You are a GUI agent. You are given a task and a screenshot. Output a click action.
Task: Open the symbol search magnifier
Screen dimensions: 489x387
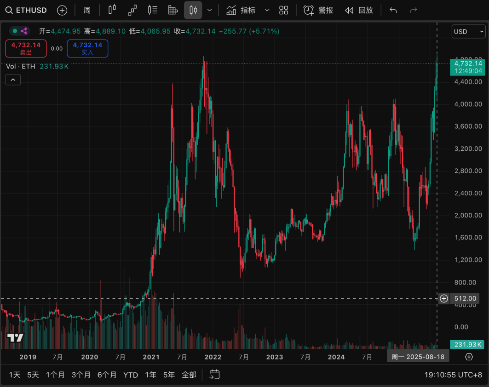click(x=8, y=10)
